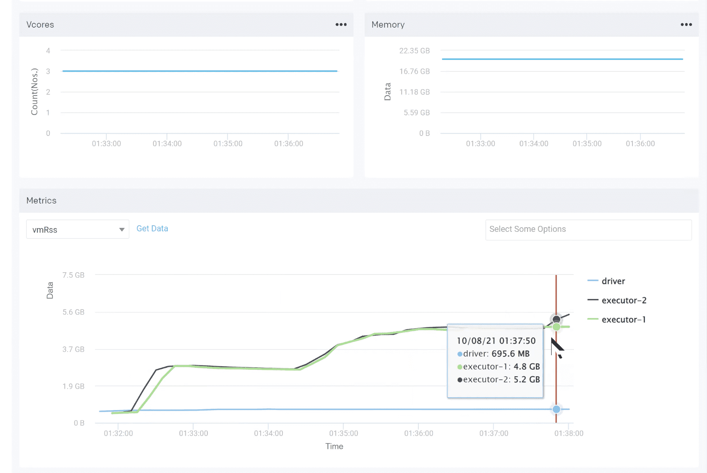Click the green executor-1 data point marker
This screenshot has height=473, width=707.
click(556, 327)
